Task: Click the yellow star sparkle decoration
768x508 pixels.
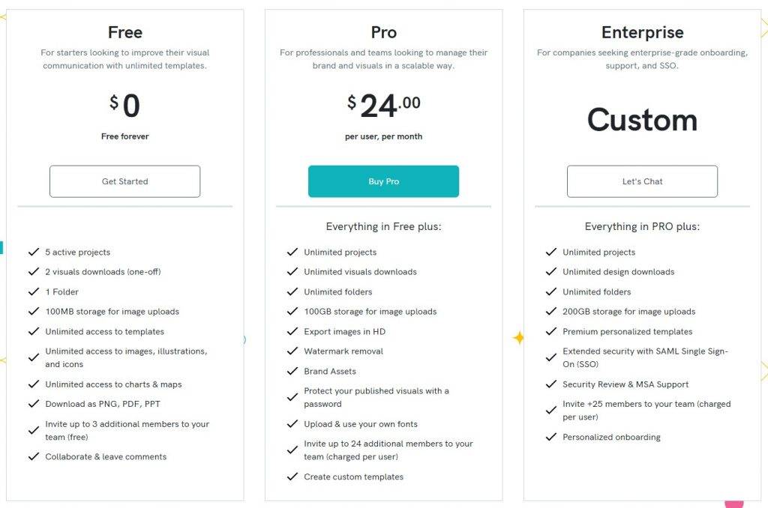Action: pyautogui.click(x=518, y=338)
